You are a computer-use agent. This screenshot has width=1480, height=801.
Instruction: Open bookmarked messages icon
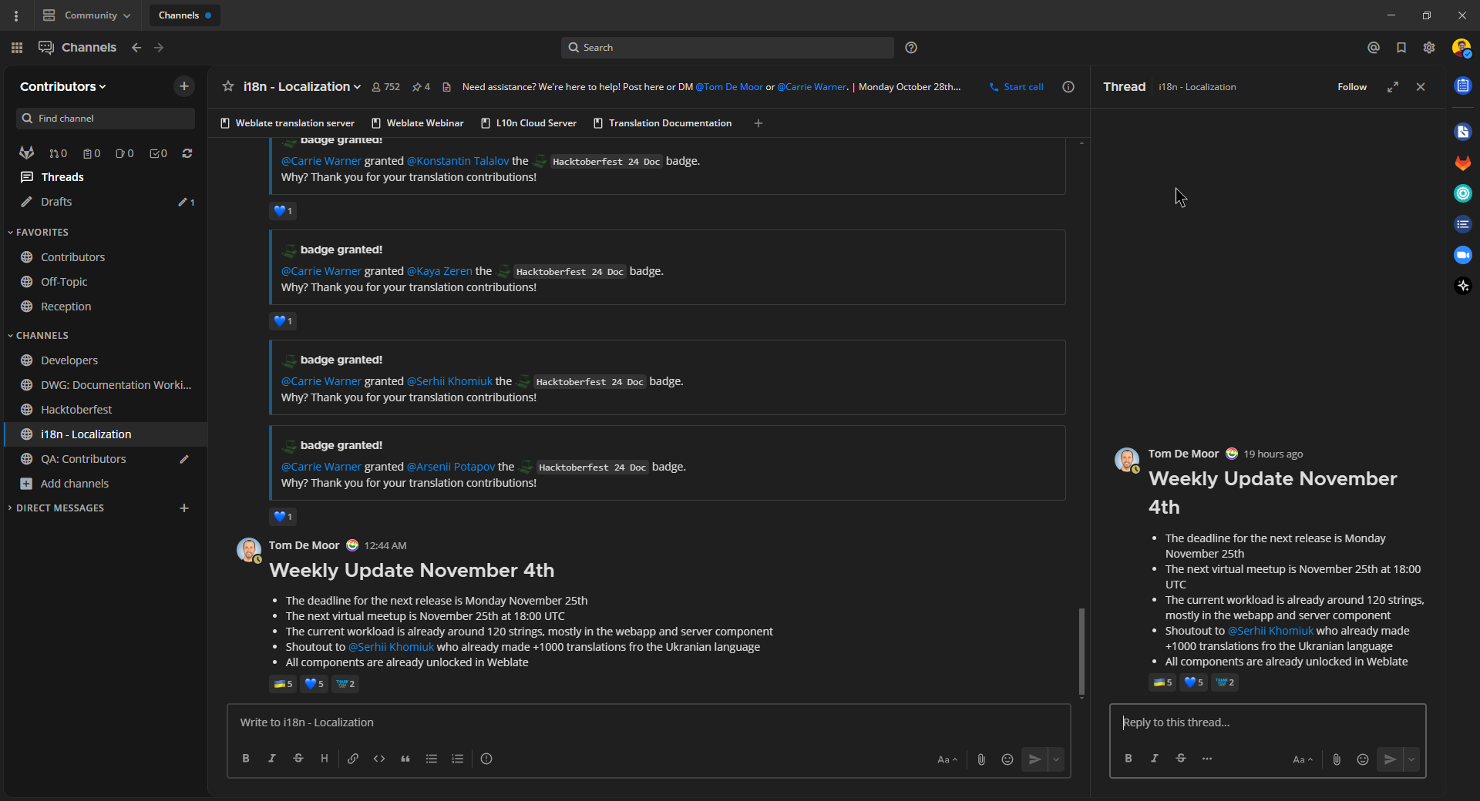point(1401,47)
